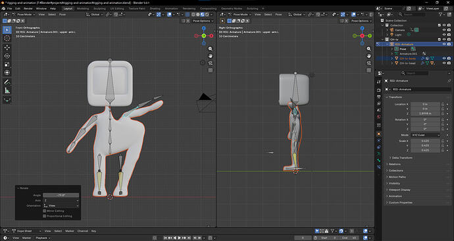Image resolution: width=454 pixels, height=241 pixels.
Task: Open the Output properties tab icon
Action: point(379,97)
